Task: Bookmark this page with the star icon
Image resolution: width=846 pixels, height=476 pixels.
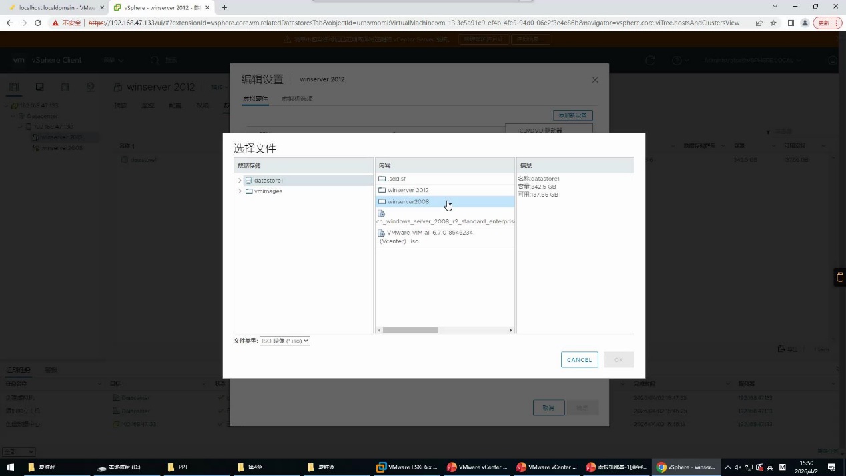Action: click(774, 23)
